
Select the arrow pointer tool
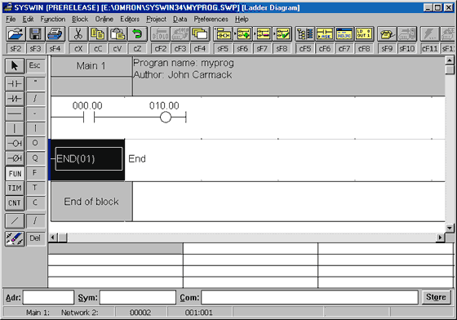click(15, 65)
